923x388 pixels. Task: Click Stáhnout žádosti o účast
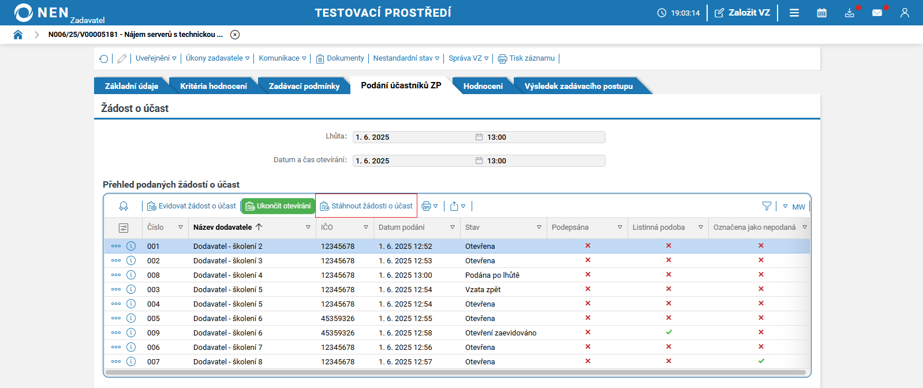[x=367, y=206]
